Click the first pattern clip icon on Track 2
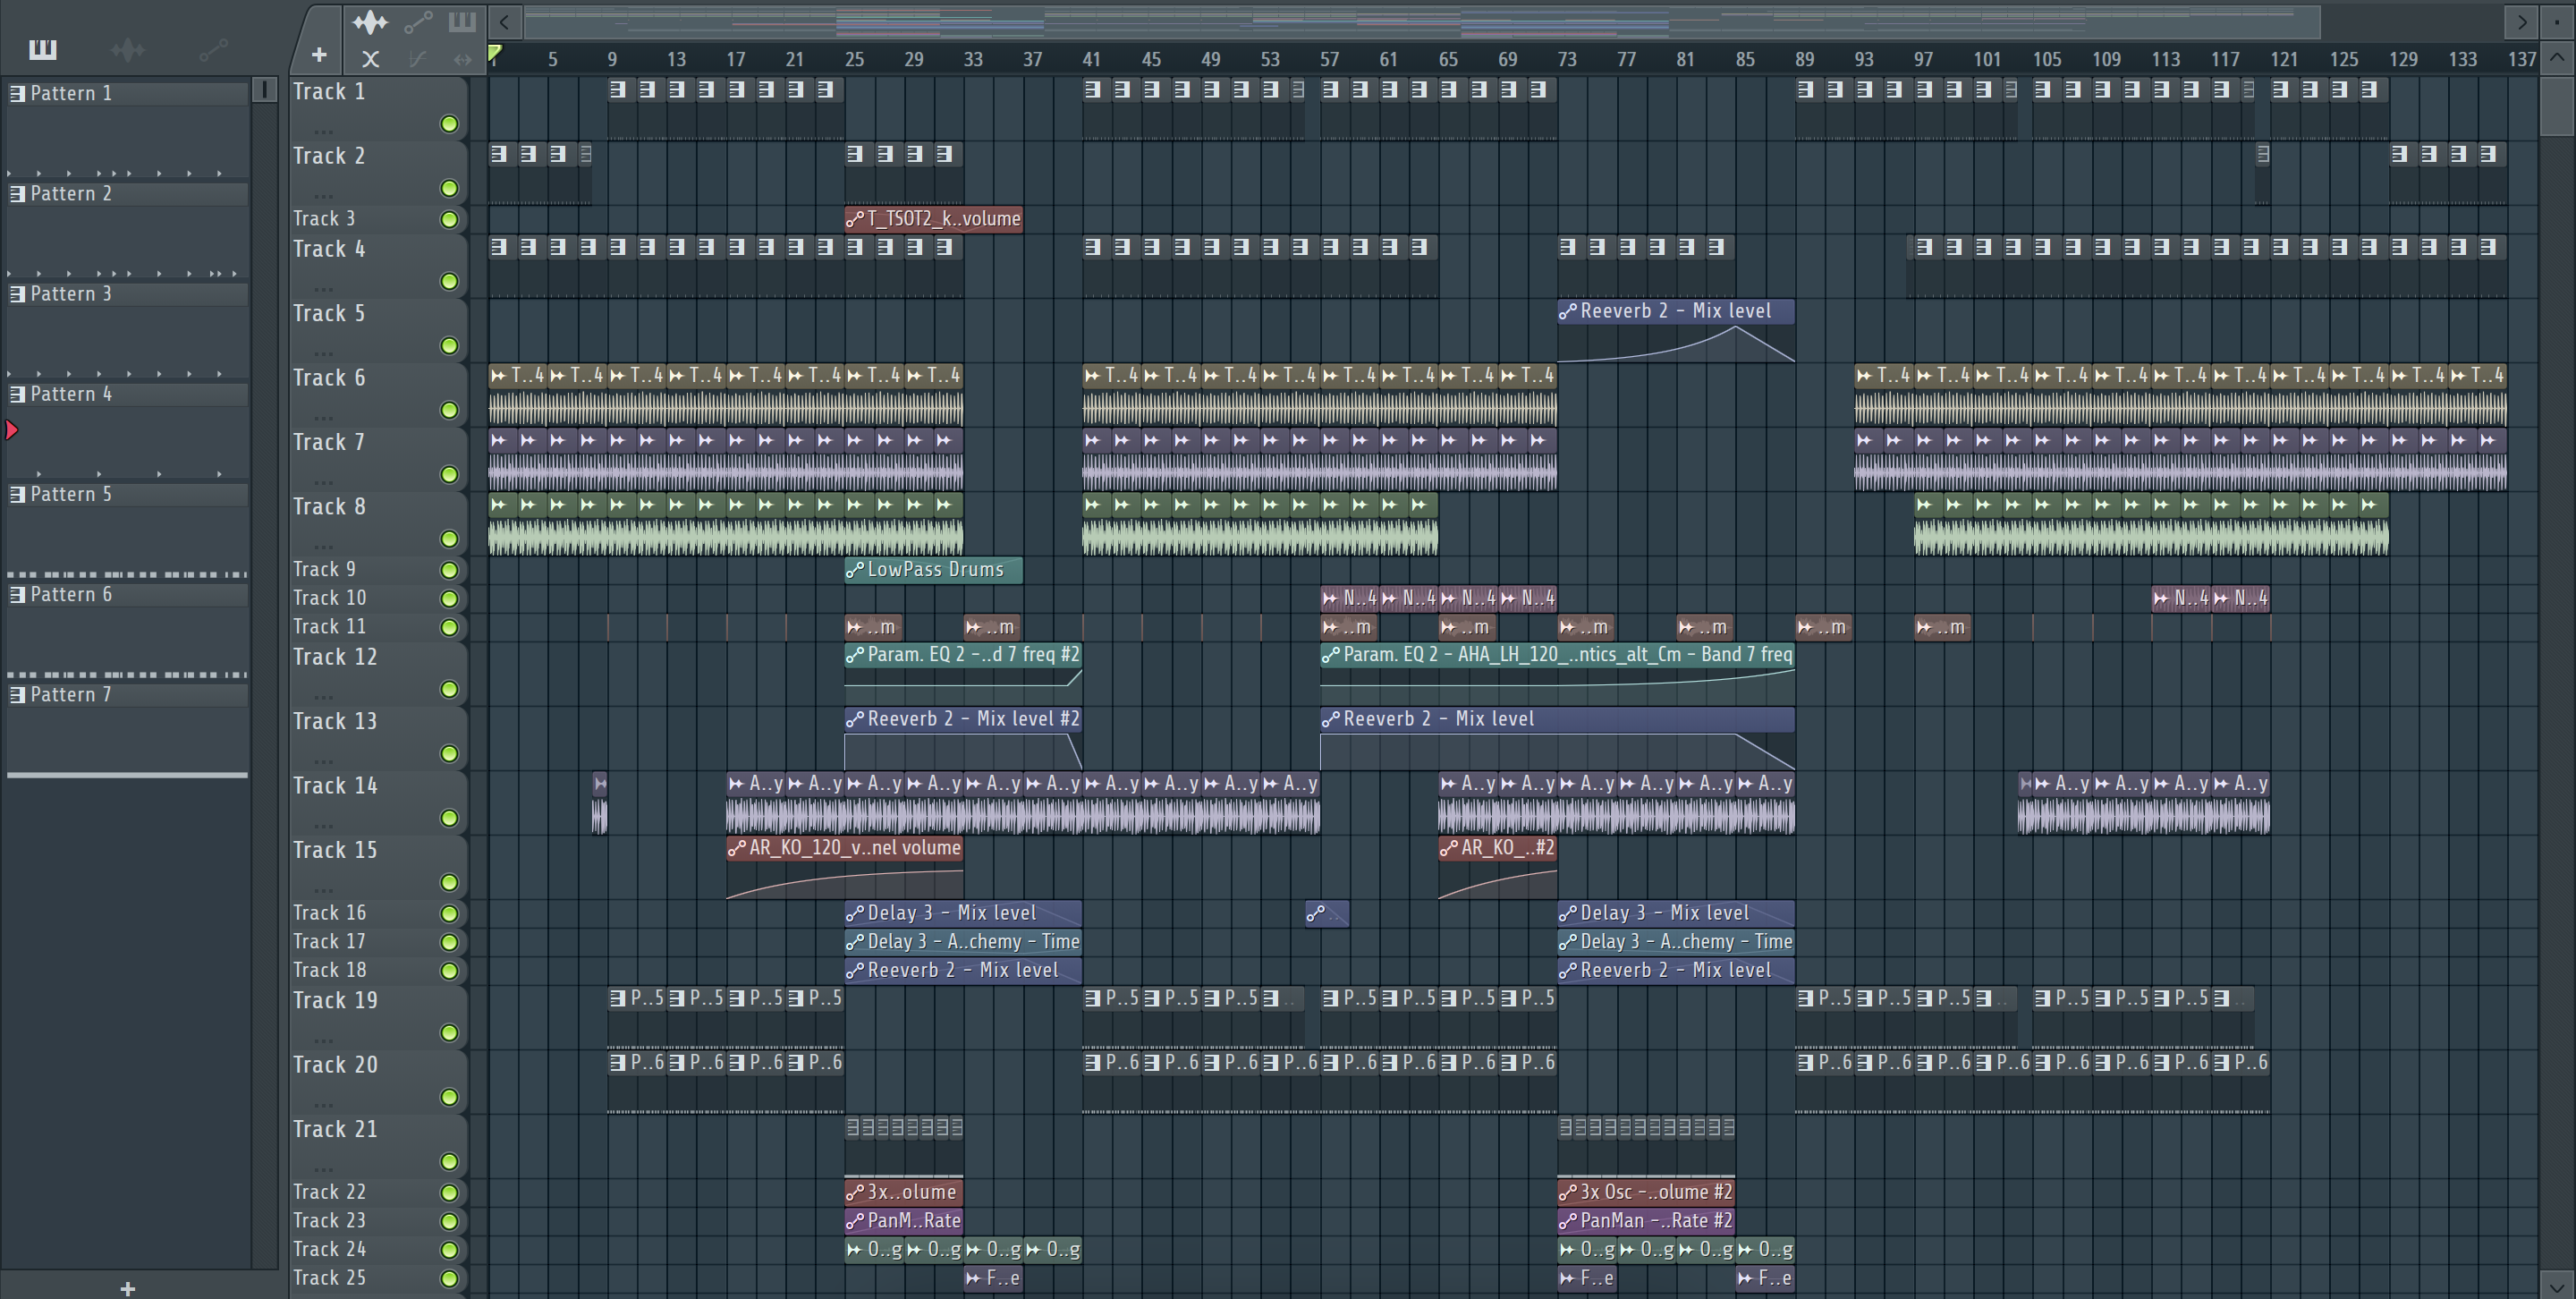Screen dimensions: 2576x1299 (x=499, y=154)
